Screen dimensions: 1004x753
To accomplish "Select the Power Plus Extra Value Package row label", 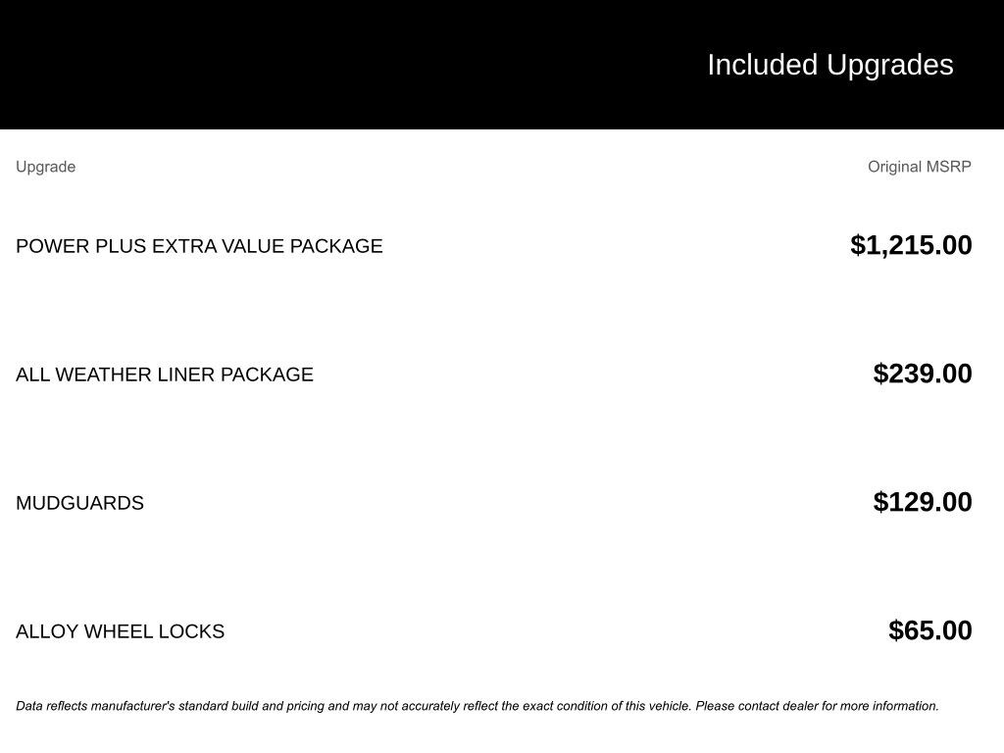I will [x=199, y=246].
